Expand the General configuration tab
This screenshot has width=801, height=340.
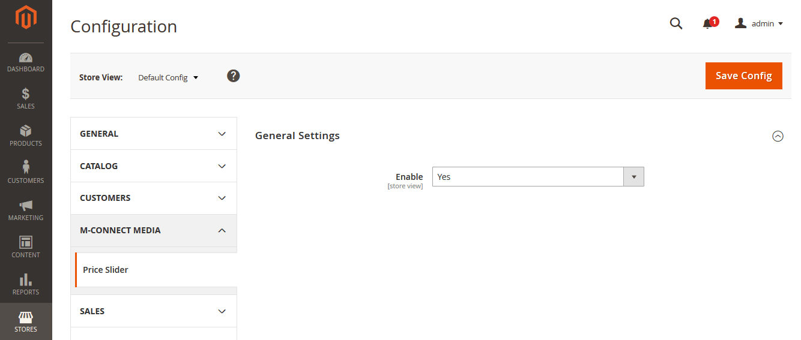(x=154, y=134)
